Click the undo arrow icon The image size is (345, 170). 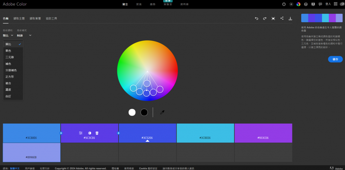pyautogui.click(x=256, y=19)
